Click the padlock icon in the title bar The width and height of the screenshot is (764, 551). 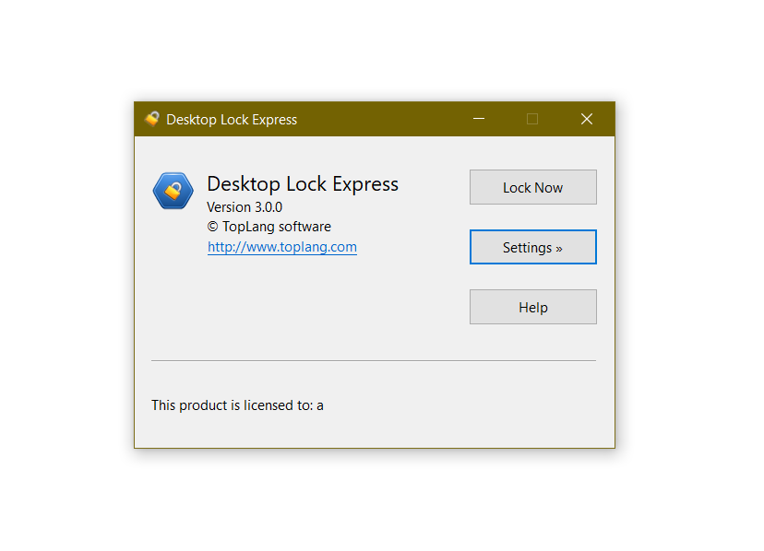point(152,119)
